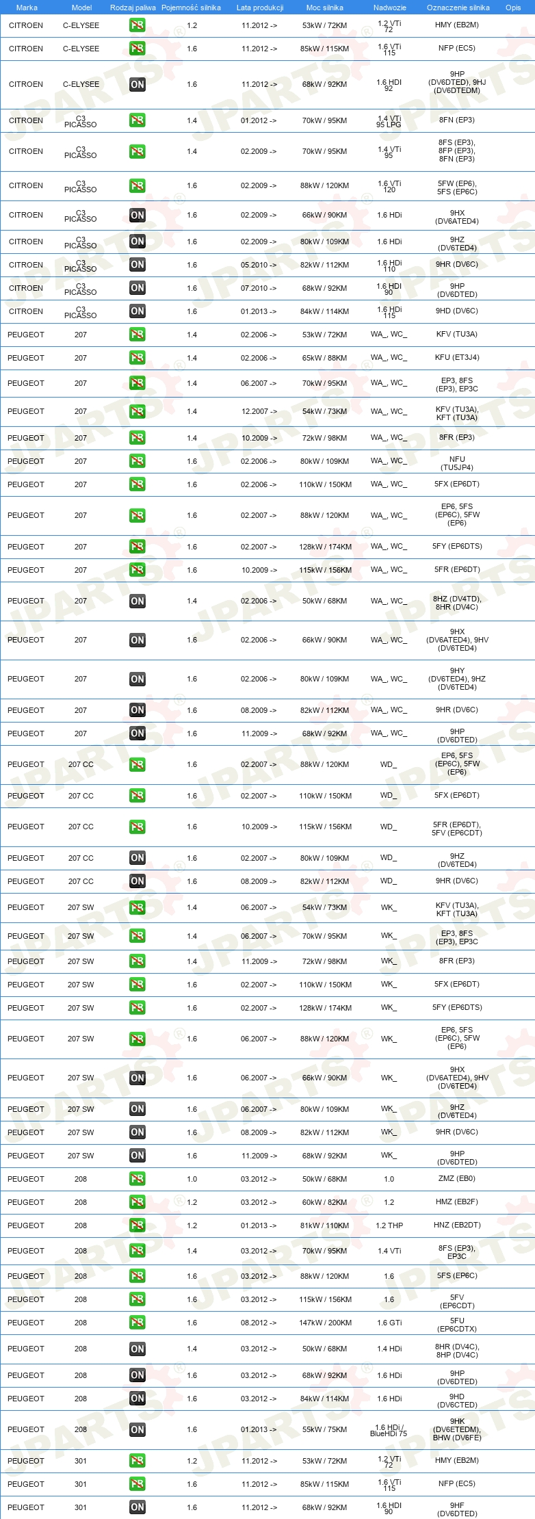The image size is (535, 1519).
Task: Click the petrol fuel icon for Citroen C-Elysee 1.2
Action: tap(138, 25)
